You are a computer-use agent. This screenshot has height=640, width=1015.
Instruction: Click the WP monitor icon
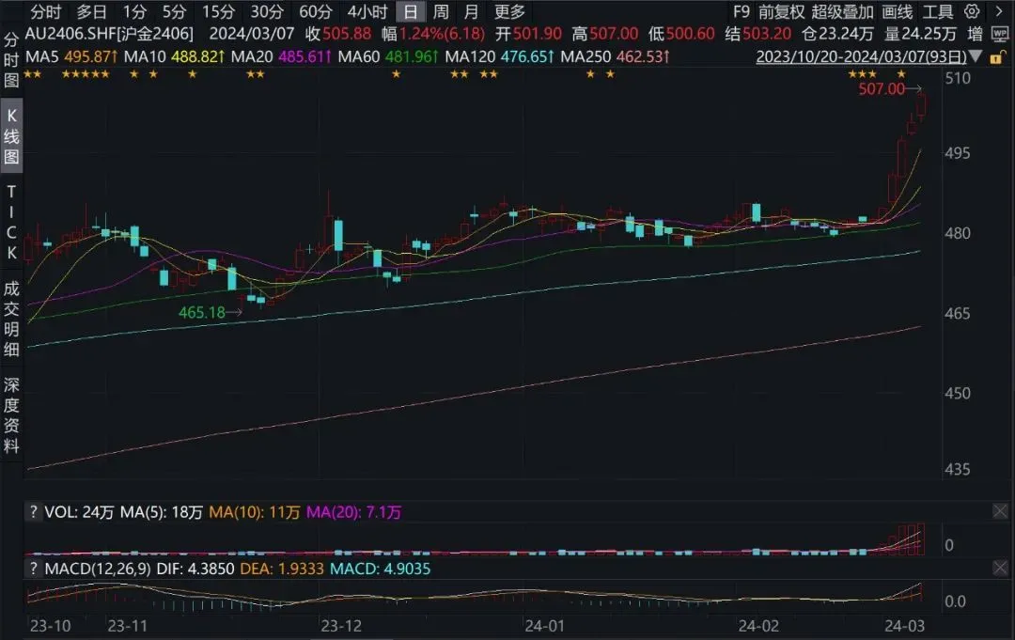click(999, 35)
